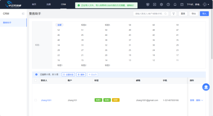Click 查看 in zhang1001 row
The height and width of the screenshot is (116, 213).
pos(192,100)
